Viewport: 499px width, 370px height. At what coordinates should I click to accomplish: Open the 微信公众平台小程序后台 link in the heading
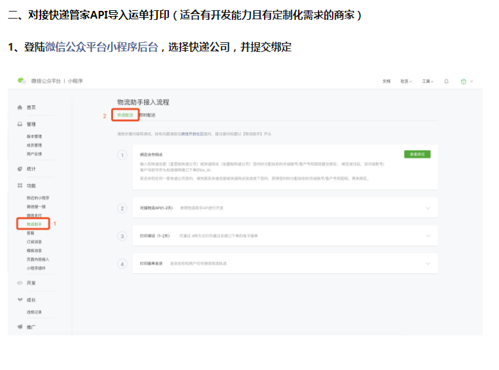pos(101,47)
